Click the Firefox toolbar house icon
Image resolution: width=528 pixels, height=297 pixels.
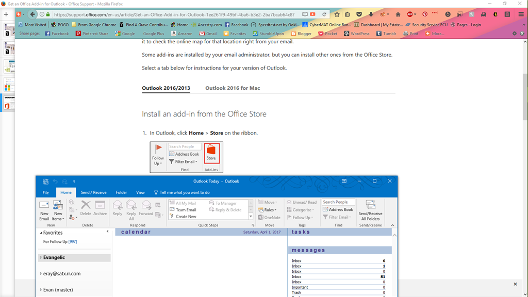pos(398,14)
